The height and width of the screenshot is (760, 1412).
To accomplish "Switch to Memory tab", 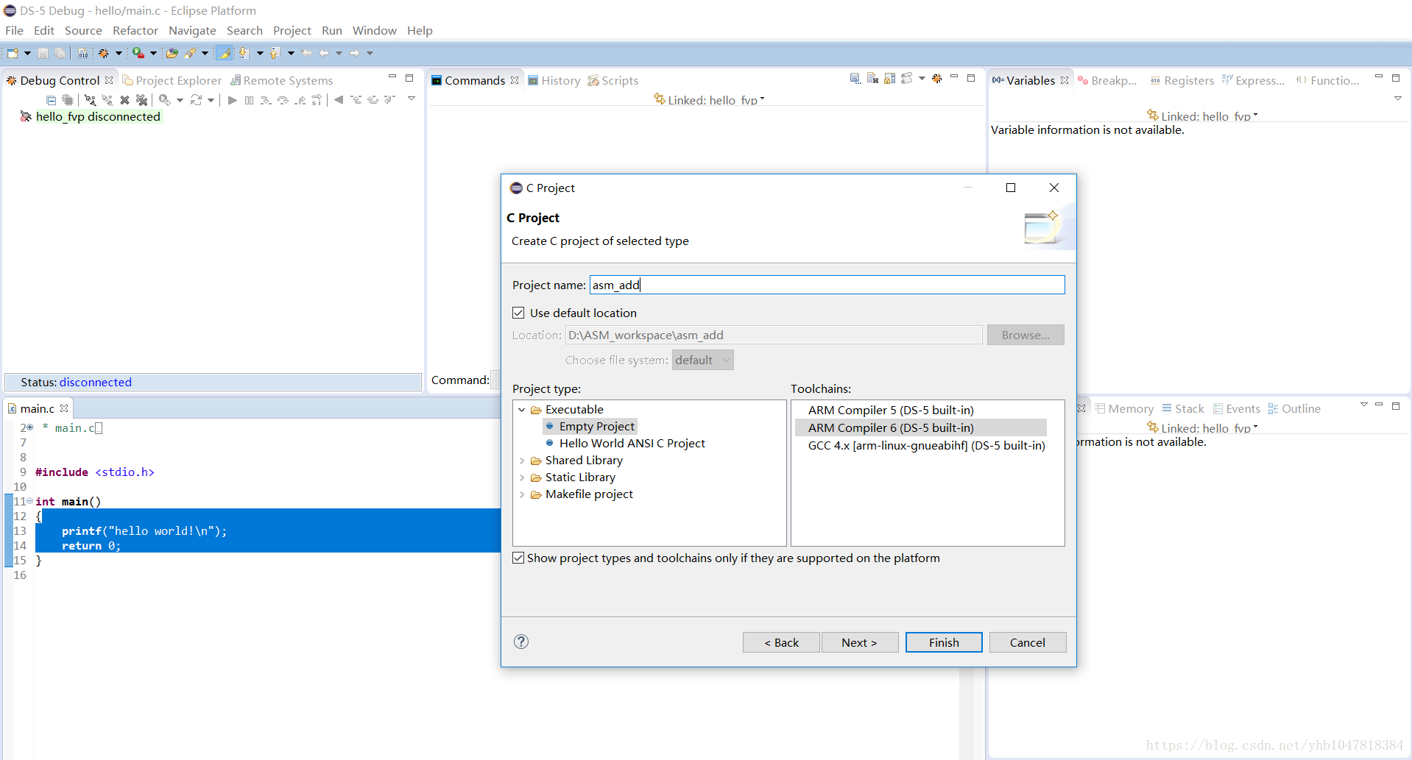I will click(1124, 408).
